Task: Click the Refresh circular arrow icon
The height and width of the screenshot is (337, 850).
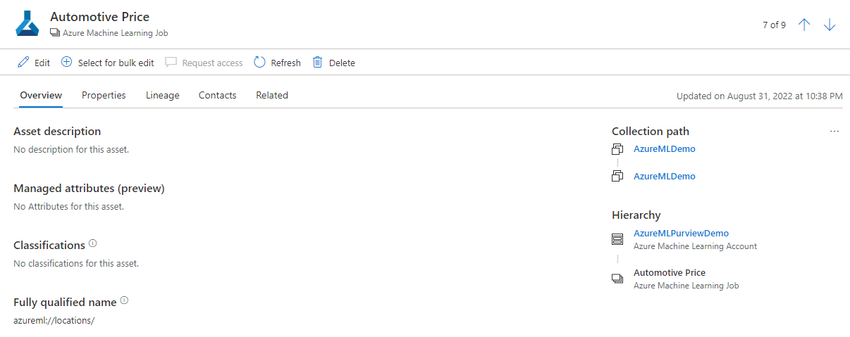Action: pyautogui.click(x=259, y=62)
